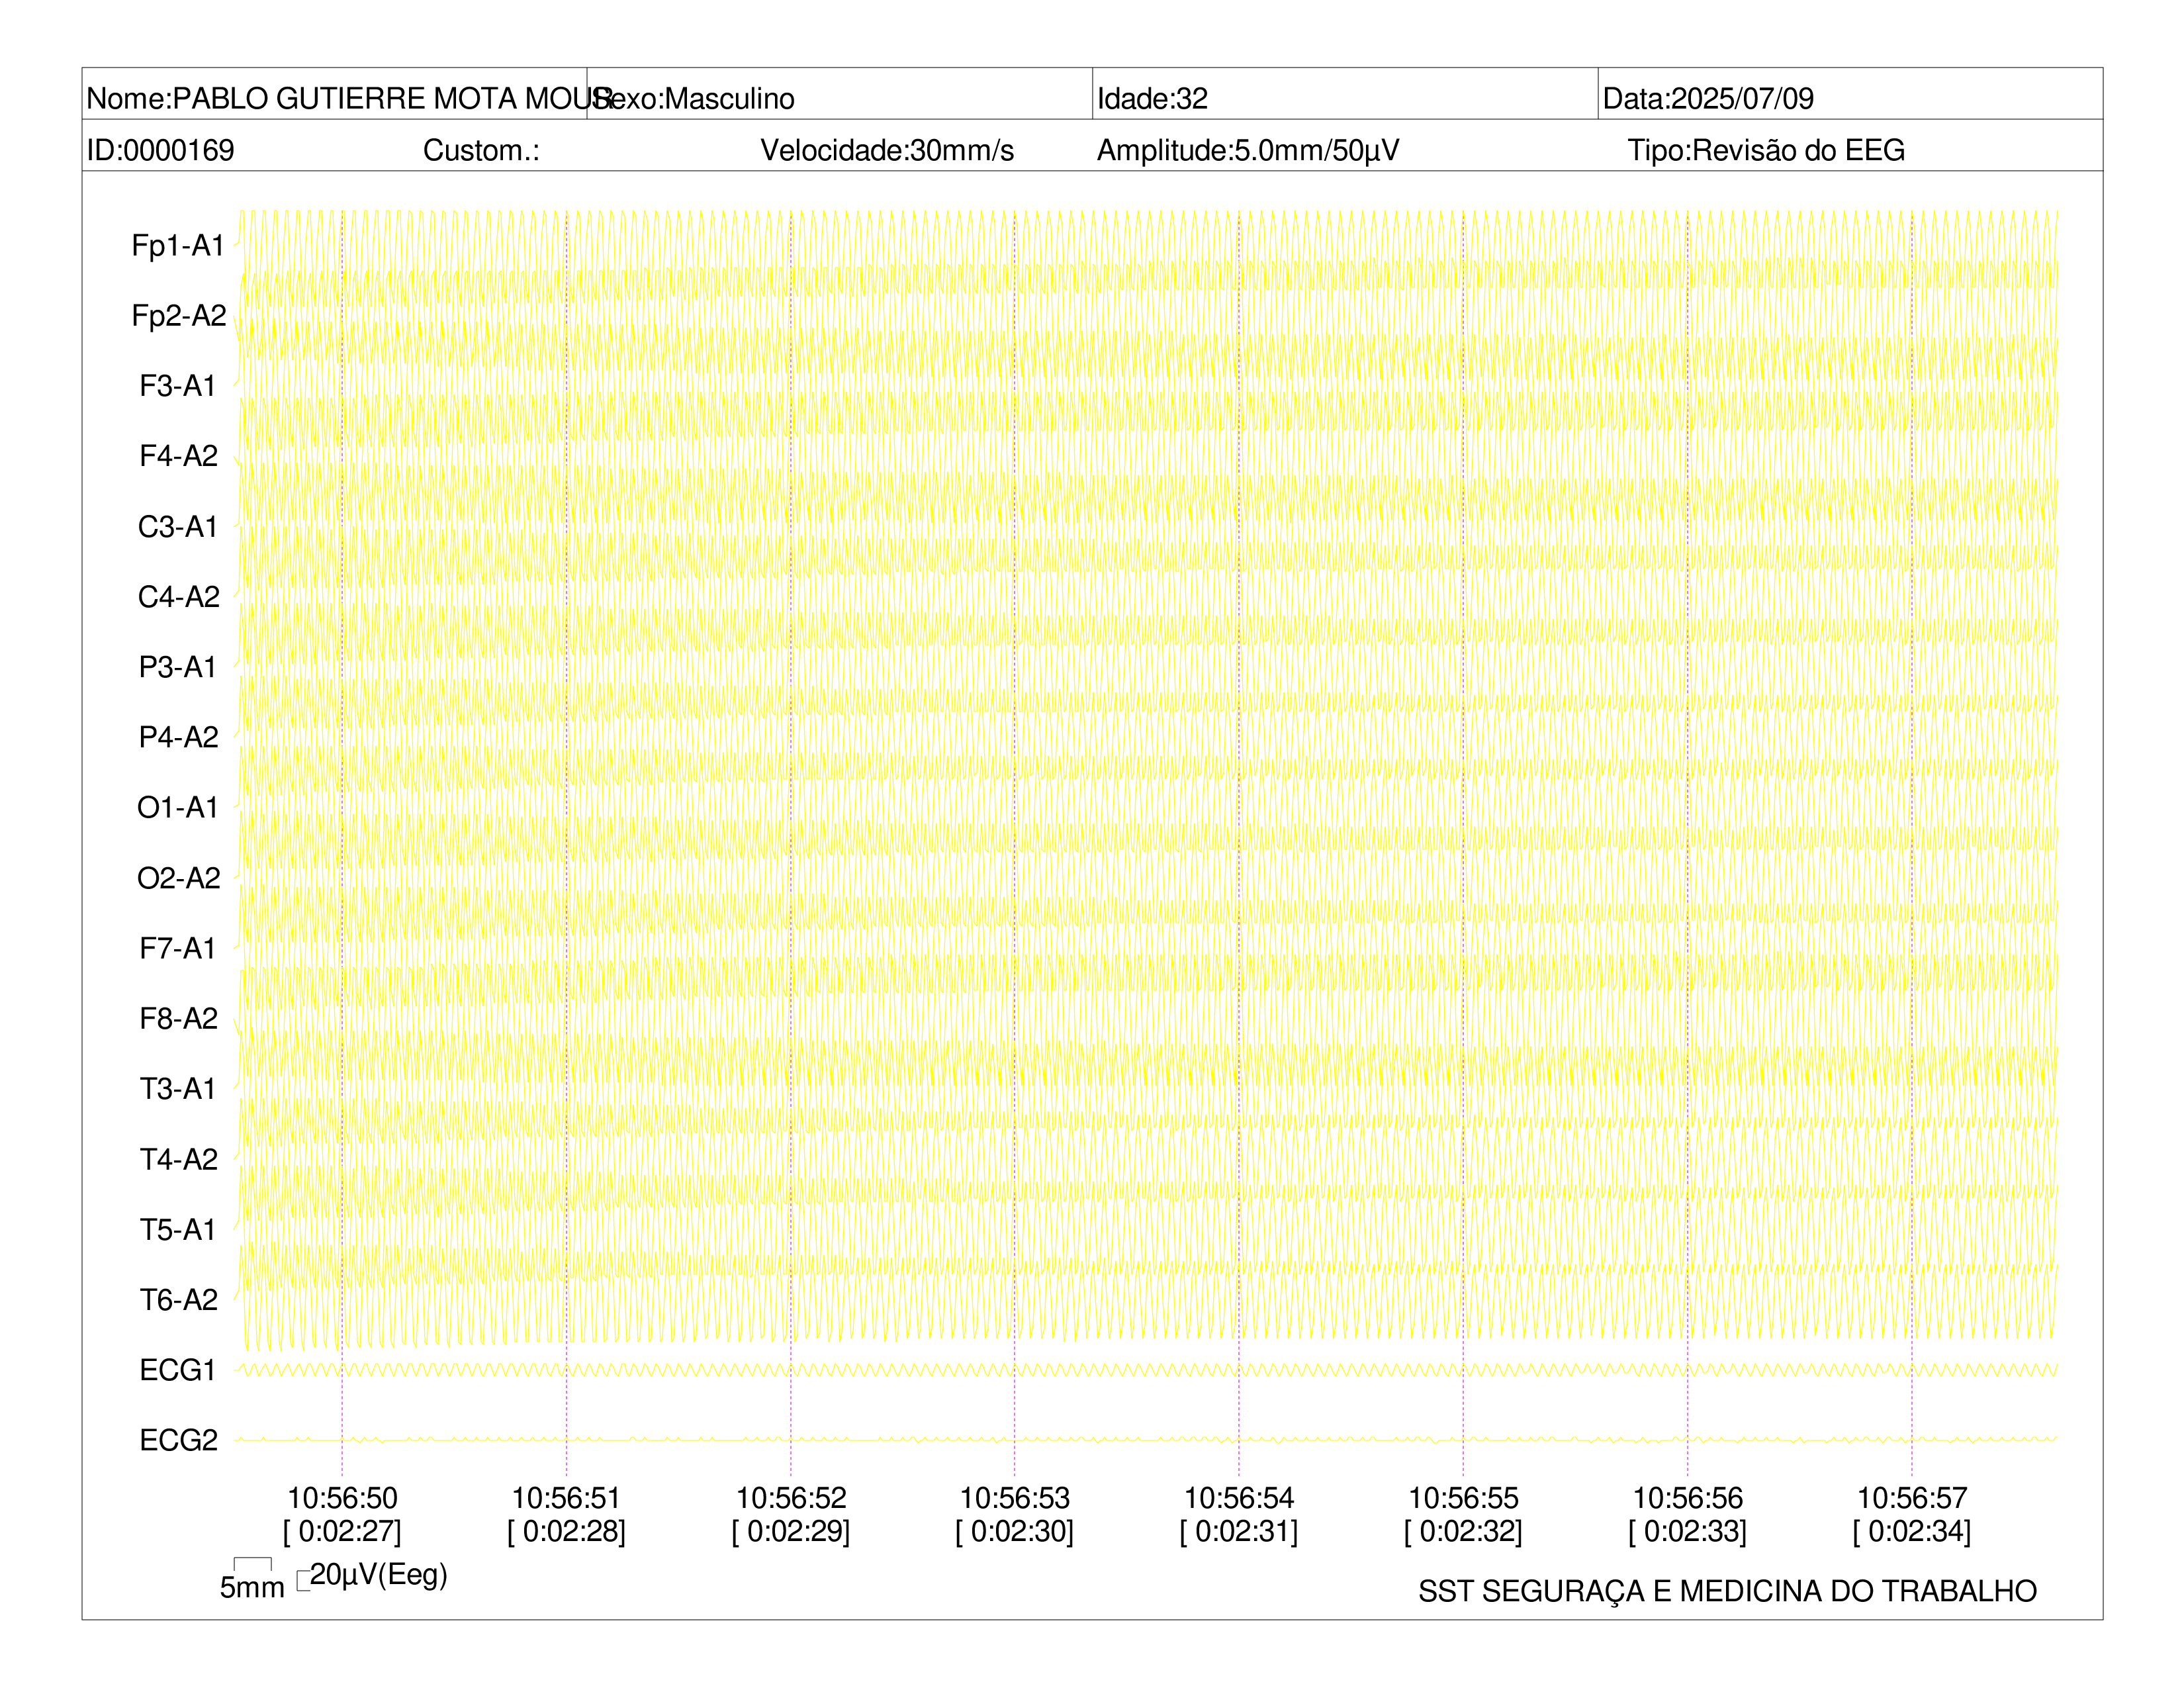Click the 5mm scale bracket
This screenshot has height=1688, width=2184.
252,1565
